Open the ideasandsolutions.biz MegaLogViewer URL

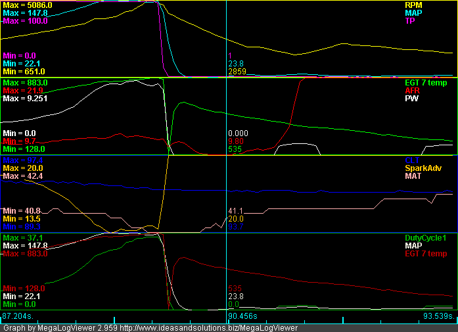pos(209,328)
